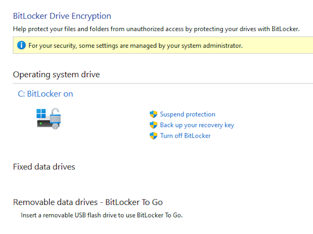Click the key attached to the drive icon
Viewport: 313px width, 234px height.
click(55, 126)
